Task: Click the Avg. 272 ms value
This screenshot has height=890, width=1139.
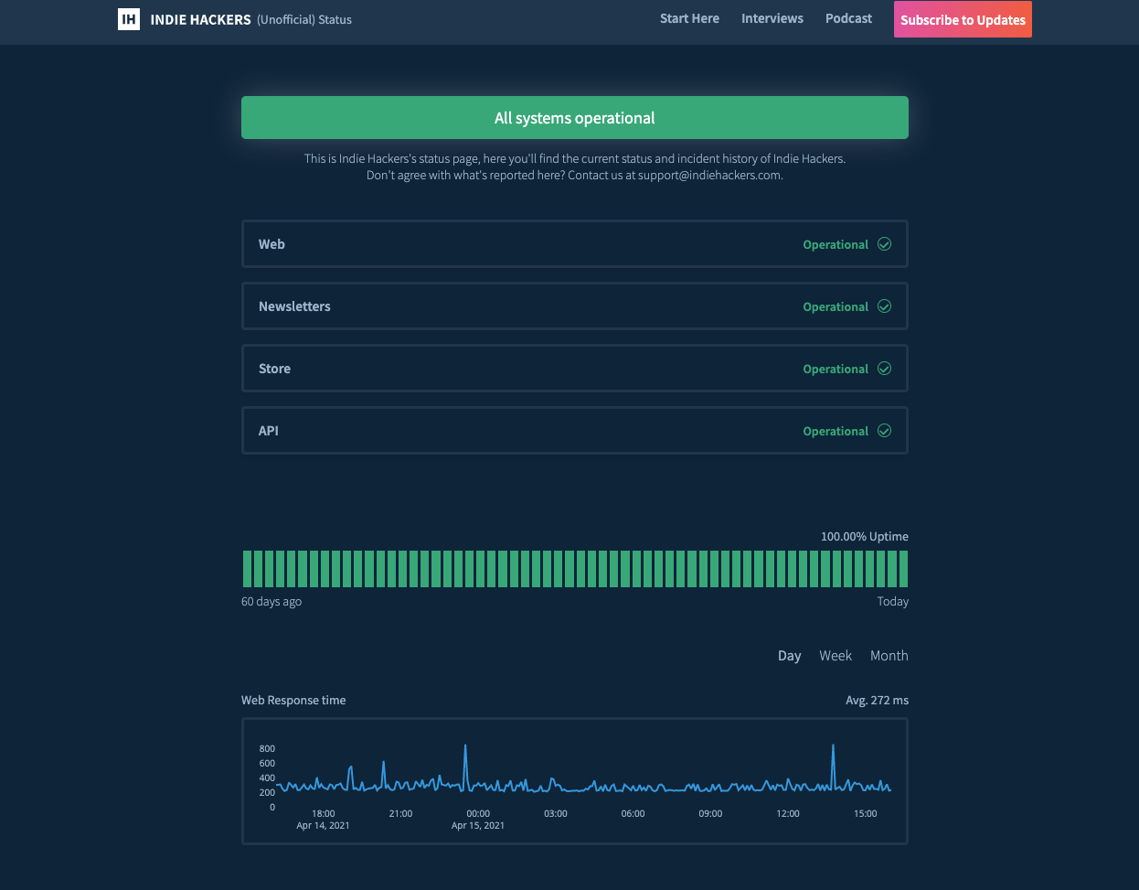Action: pyautogui.click(x=877, y=700)
